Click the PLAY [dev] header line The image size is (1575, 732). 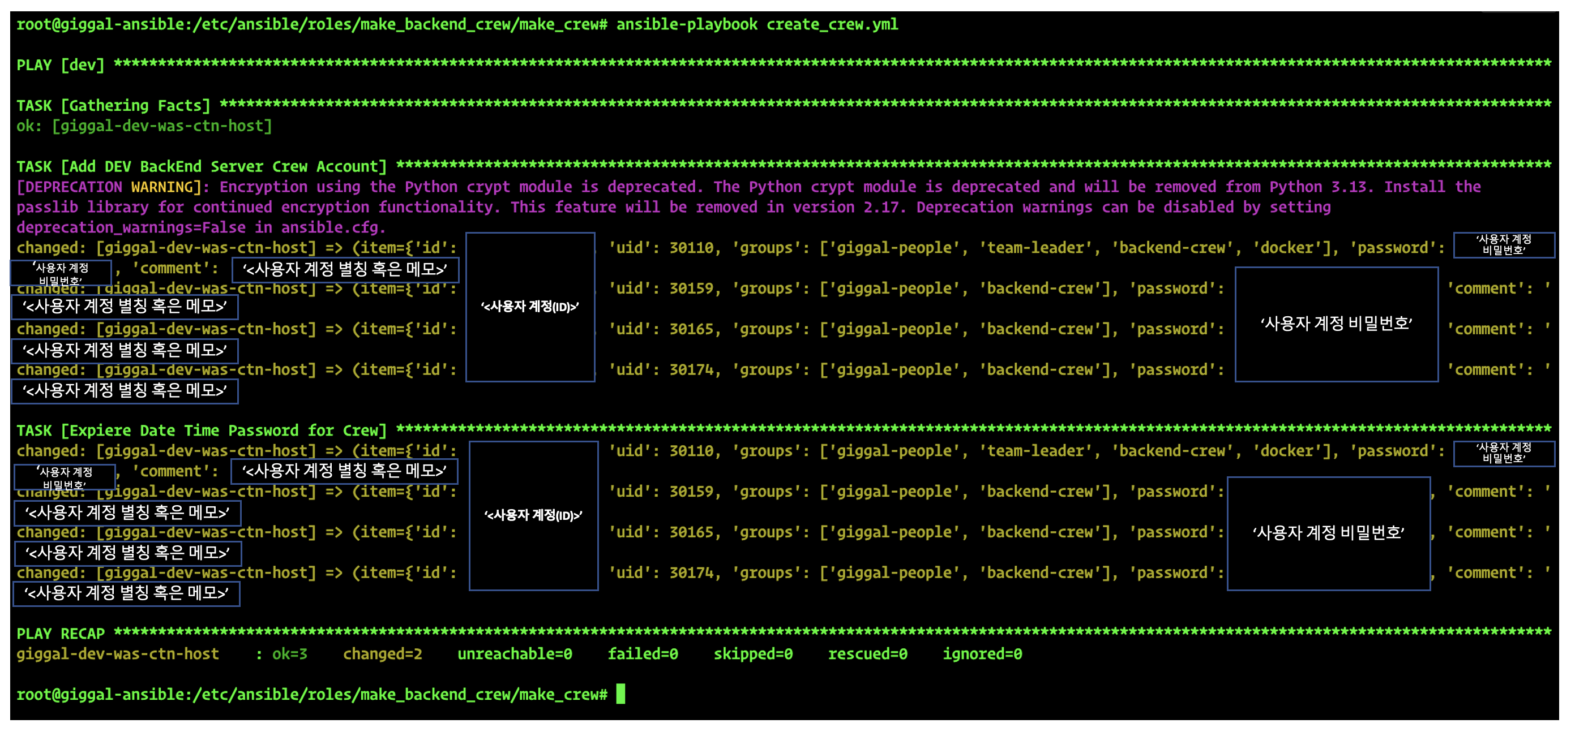[x=61, y=64]
